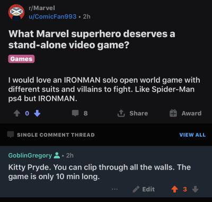Click the Edit pencil icon
212x202 pixels.
(136, 189)
